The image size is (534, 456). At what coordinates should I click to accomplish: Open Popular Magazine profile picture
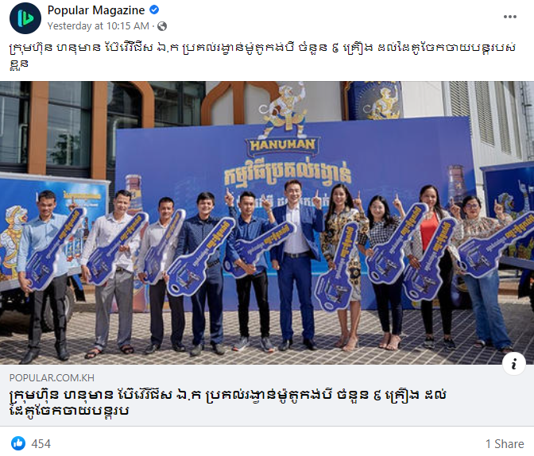click(x=25, y=18)
